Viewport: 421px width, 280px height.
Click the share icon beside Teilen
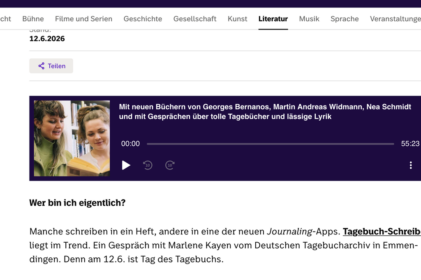(42, 66)
